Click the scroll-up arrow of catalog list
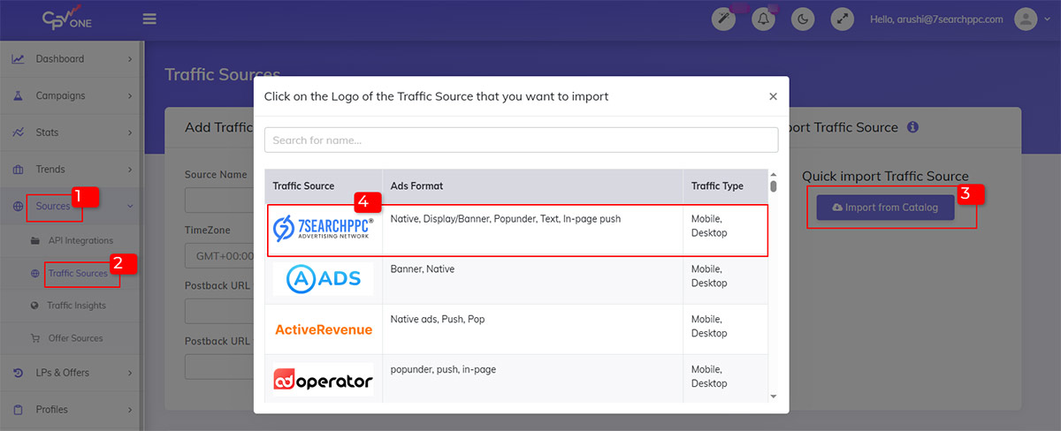Image resolution: width=1061 pixels, height=431 pixels. (774, 174)
